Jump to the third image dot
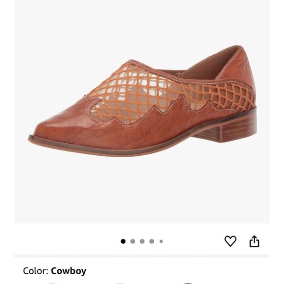The width and height of the screenshot is (284, 284). point(142,241)
